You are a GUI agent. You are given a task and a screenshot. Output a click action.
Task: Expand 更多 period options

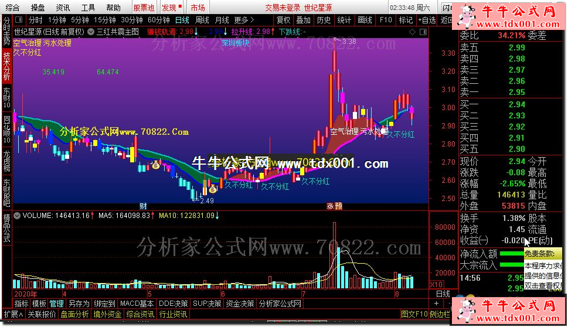[244, 20]
